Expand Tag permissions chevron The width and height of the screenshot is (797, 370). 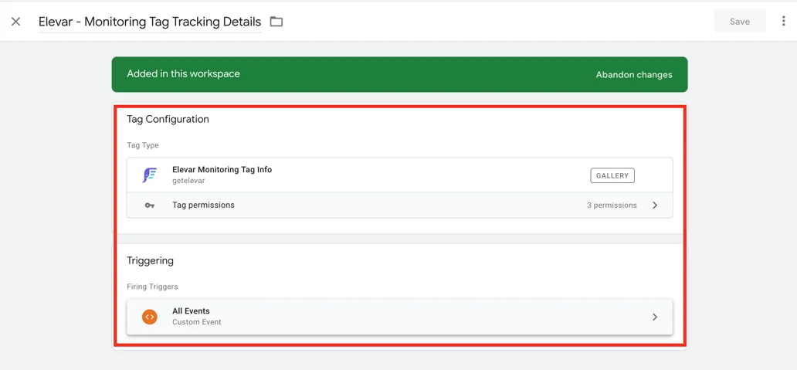click(655, 205)
